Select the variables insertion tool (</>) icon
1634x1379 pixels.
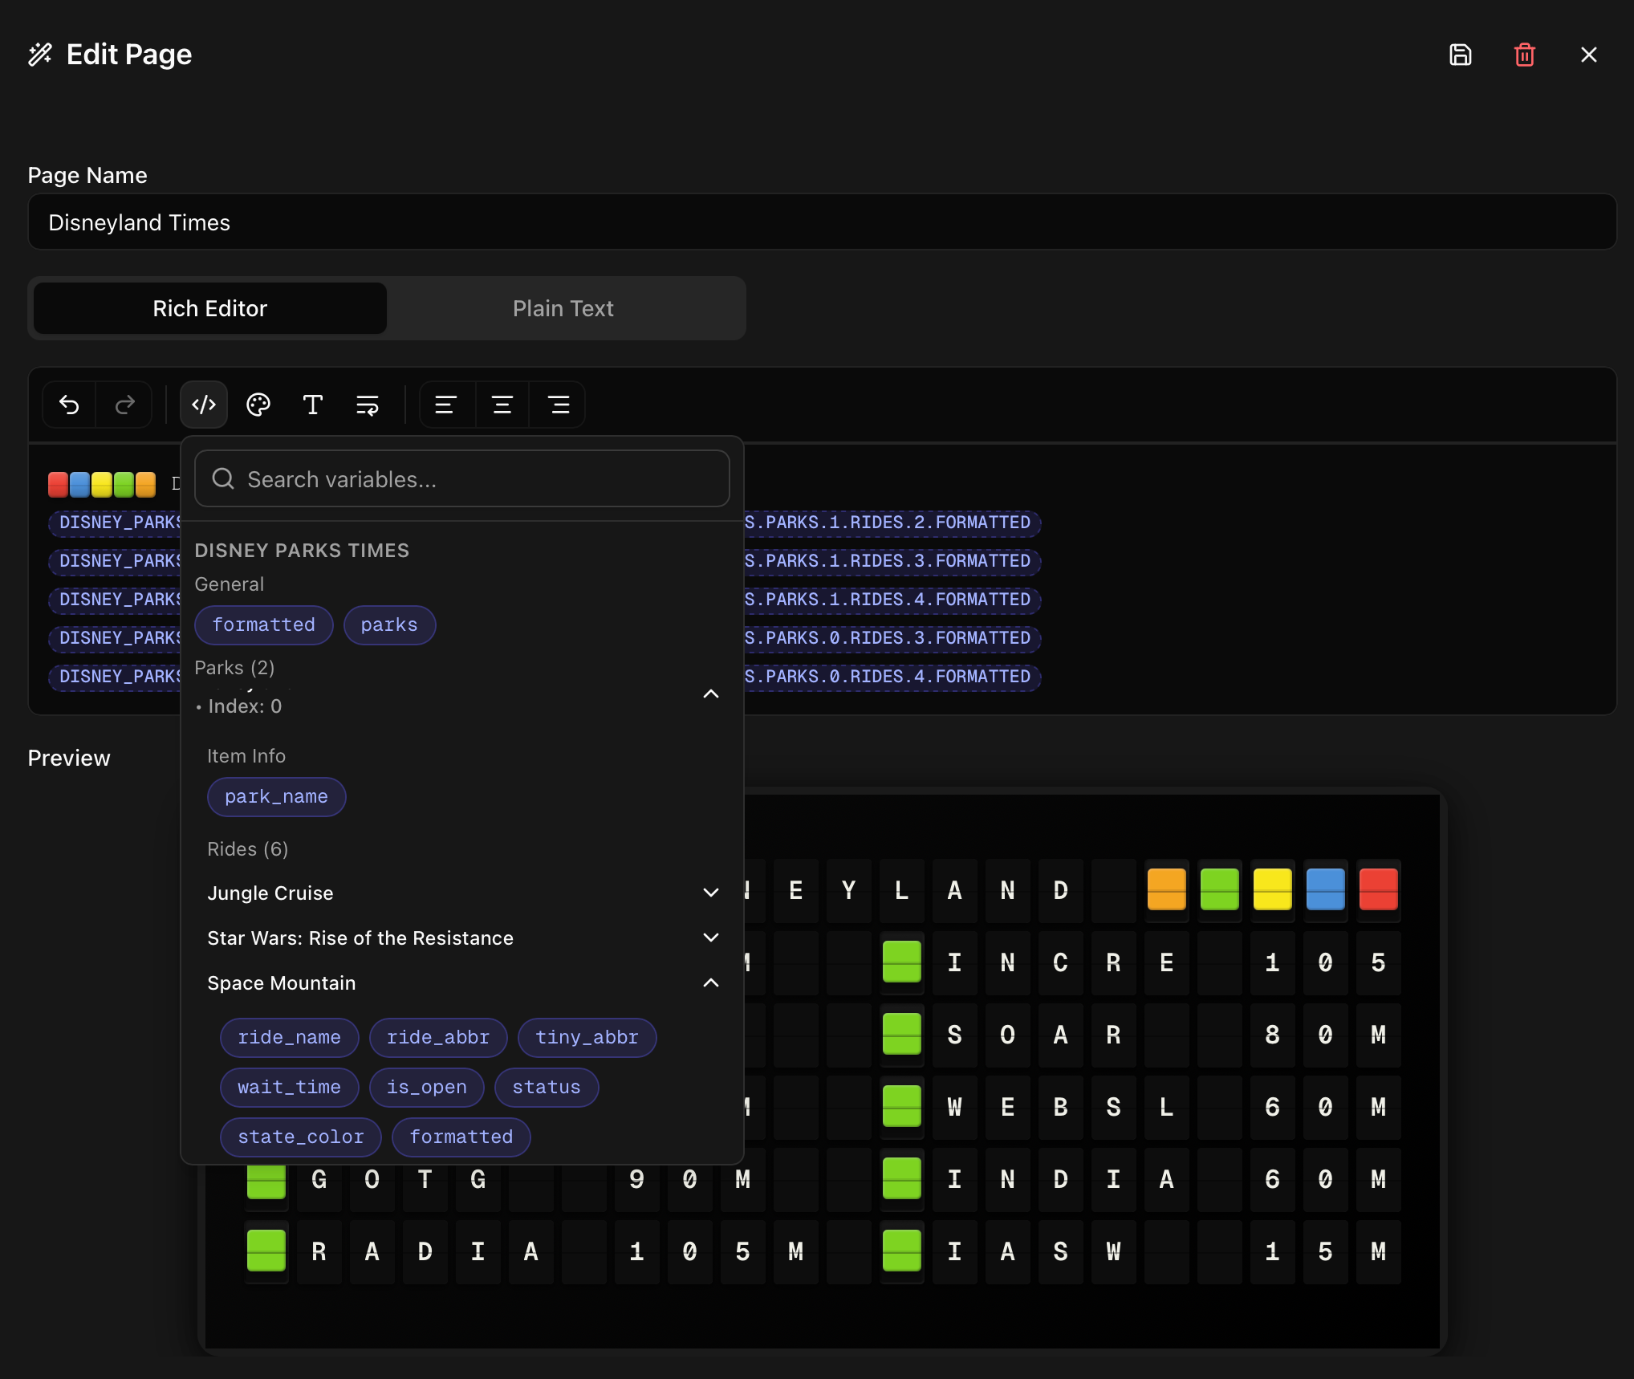click(x=203, y=405)
